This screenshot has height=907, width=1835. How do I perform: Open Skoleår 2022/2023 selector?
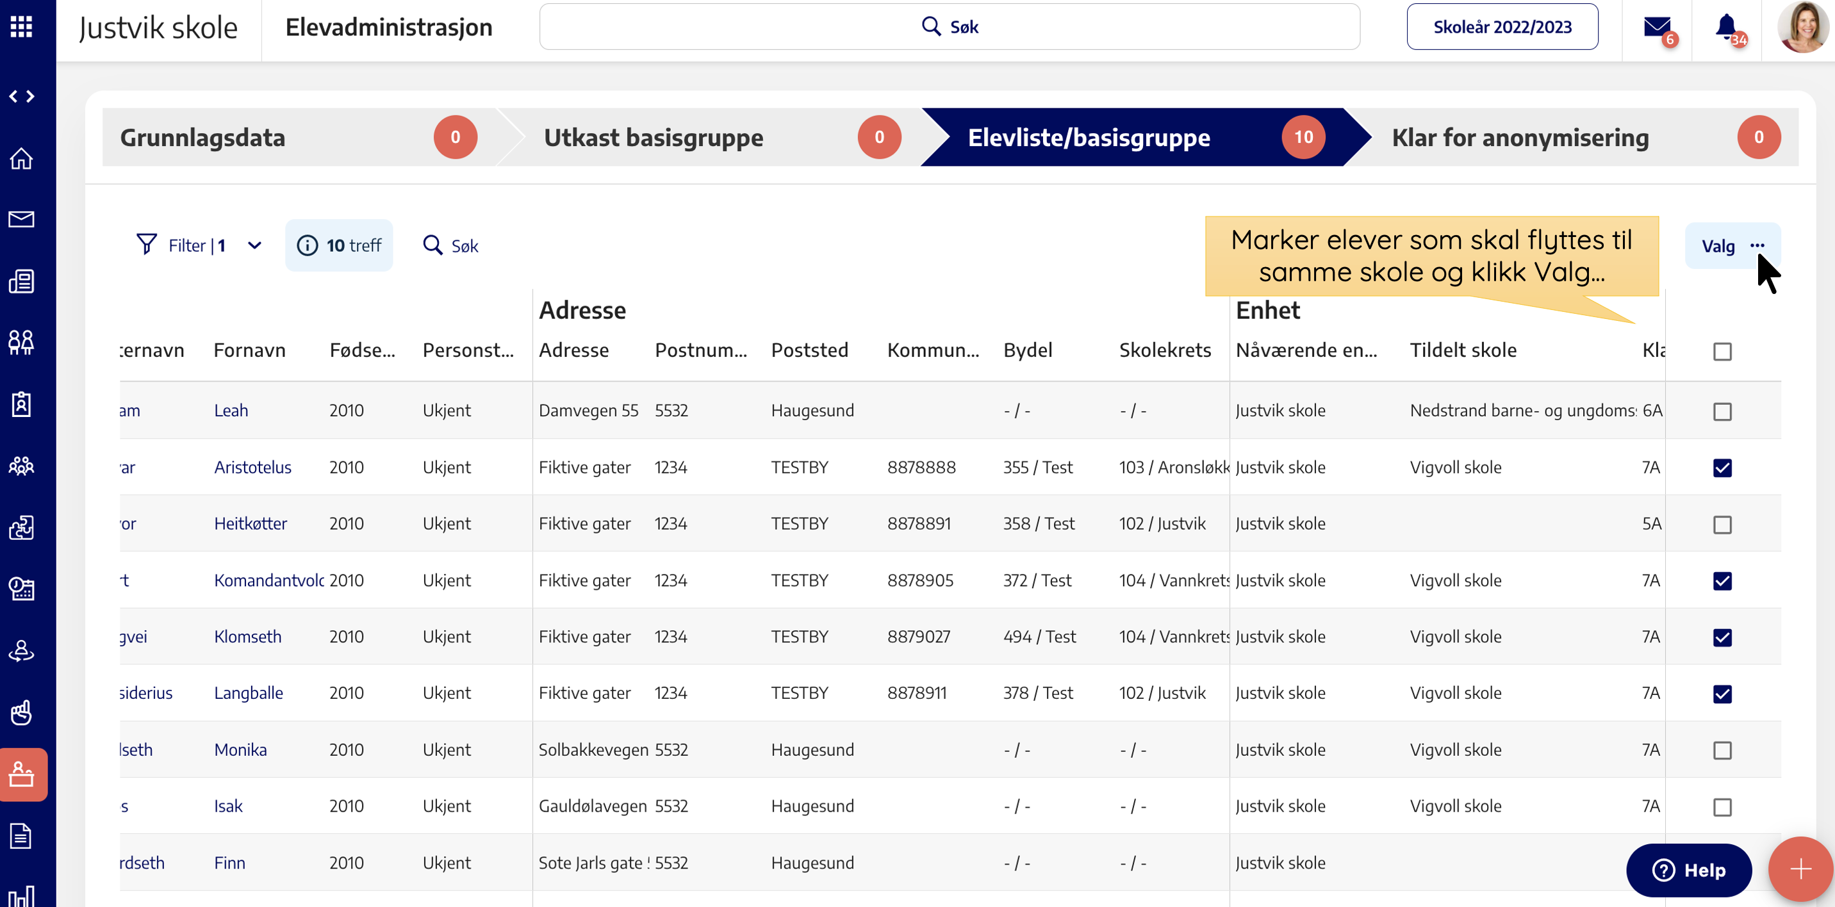pyautogui.click(x=1502, y=27)
